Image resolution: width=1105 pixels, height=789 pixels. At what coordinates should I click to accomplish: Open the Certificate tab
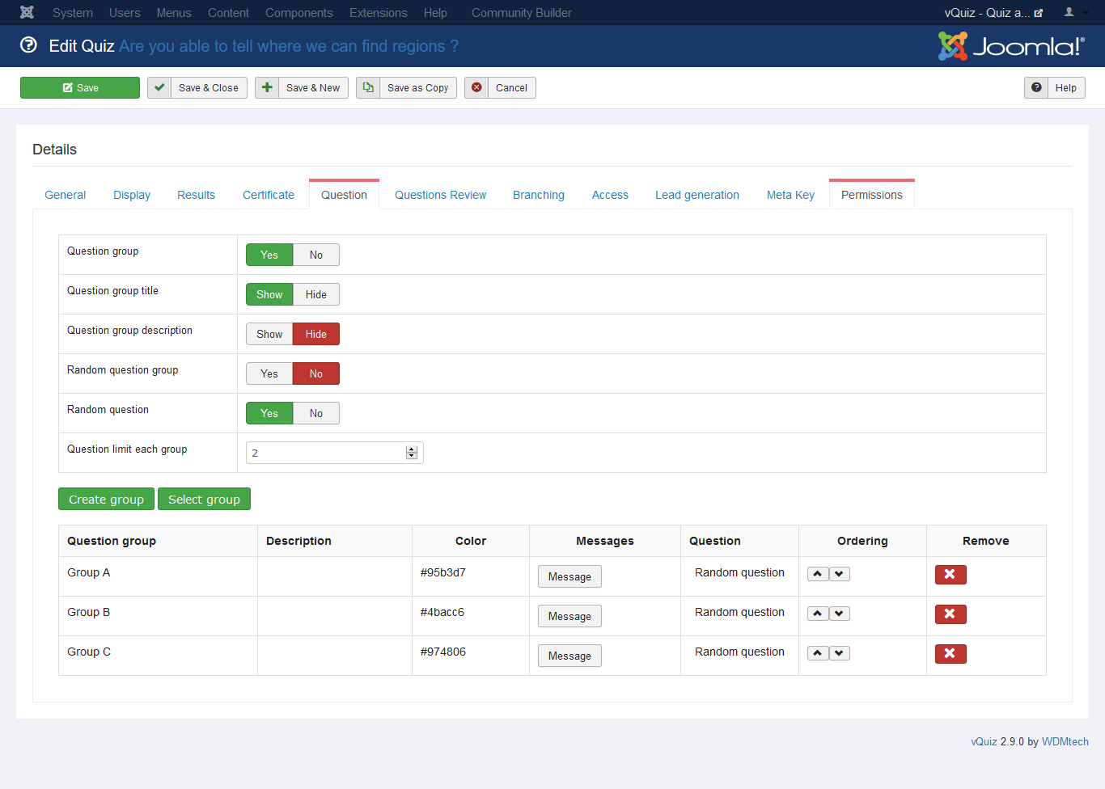[269, 196]
